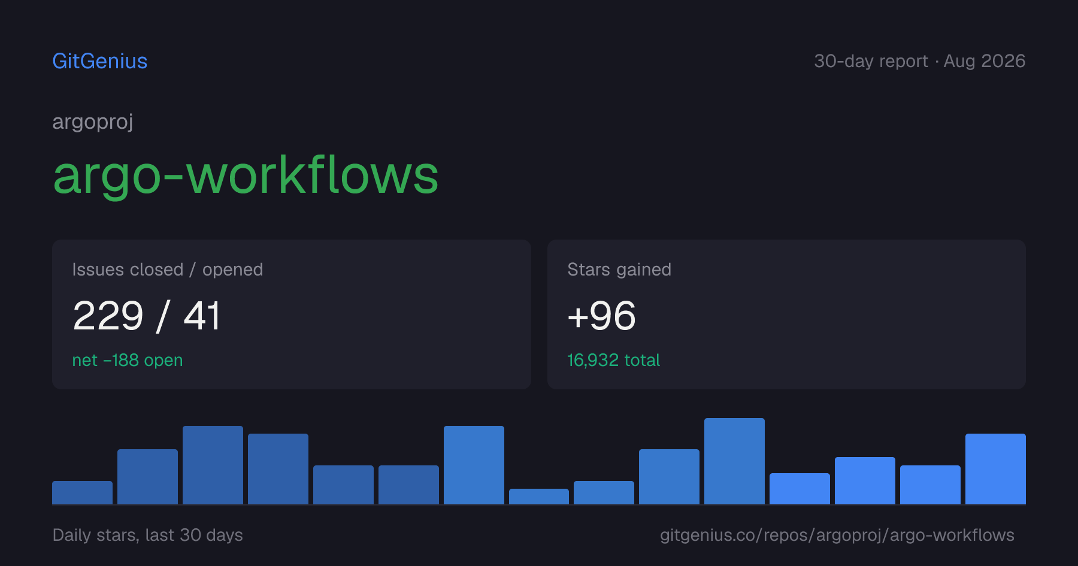
Task: Click the shortest bar in the daily stars chart
Action: tap(539, 497)
